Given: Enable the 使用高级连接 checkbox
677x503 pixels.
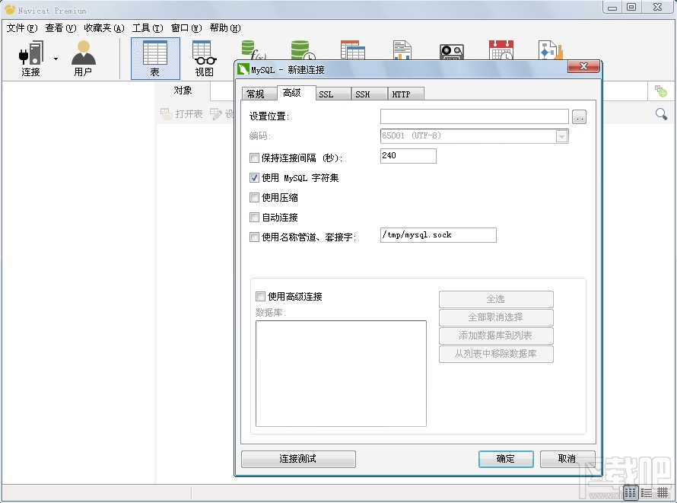Looking at the screenshot, I should coord(260,296).
